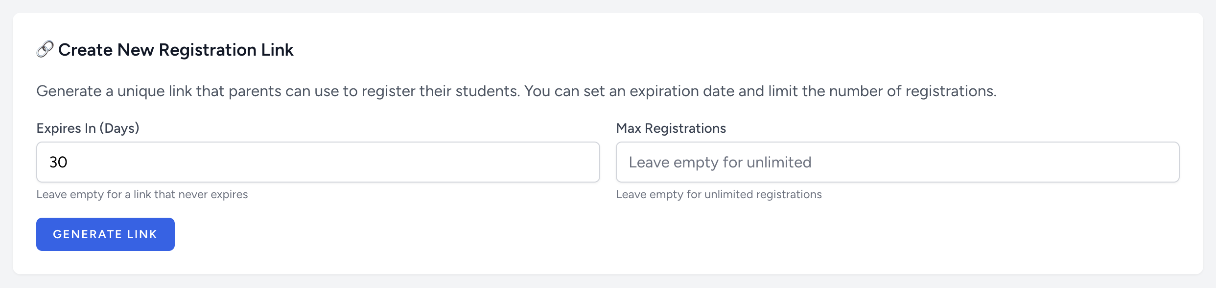Focus the Expires In (Days) input field
The image size is (1216, 288).
tap(318, 162)
